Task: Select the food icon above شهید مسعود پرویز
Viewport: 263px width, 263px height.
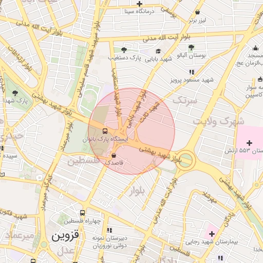Action: pos(192,72)
